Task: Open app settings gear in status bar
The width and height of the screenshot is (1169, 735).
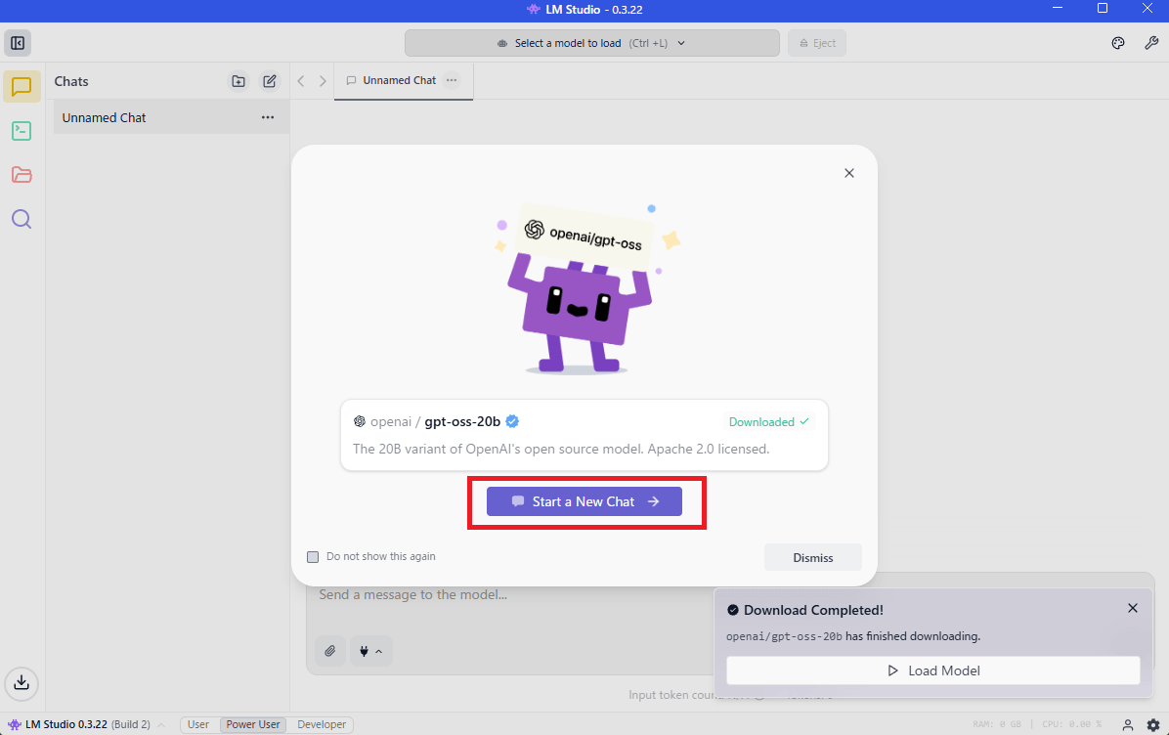Action: tap(1153, 724)
